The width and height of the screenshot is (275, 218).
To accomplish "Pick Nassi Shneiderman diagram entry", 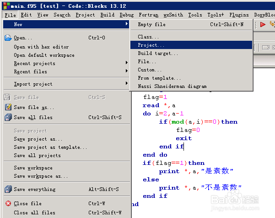I will 172,86.
